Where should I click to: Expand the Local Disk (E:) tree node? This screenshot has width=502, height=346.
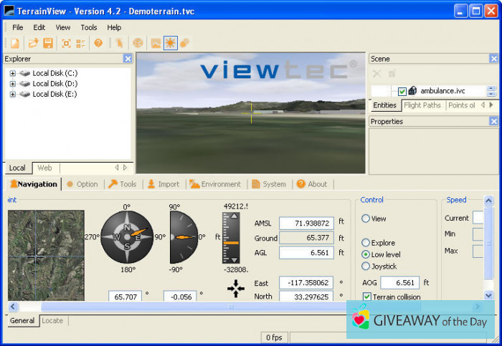[x=13, y=94]
